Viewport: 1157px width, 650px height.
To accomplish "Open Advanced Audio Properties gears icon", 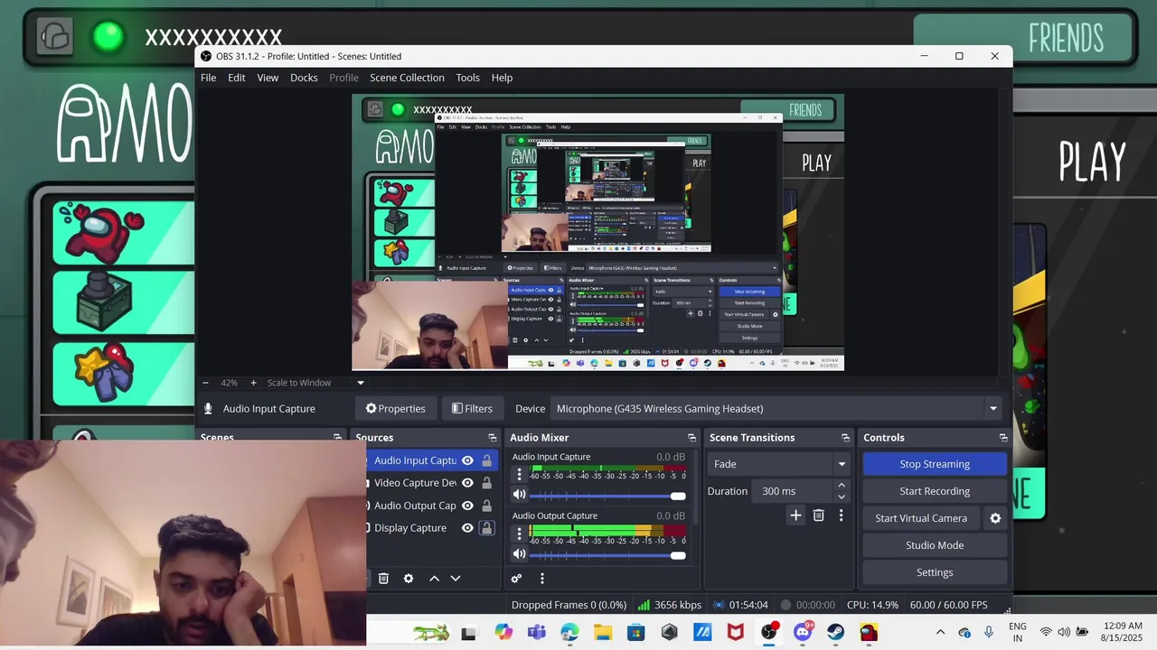I will (x=516, y=579).
